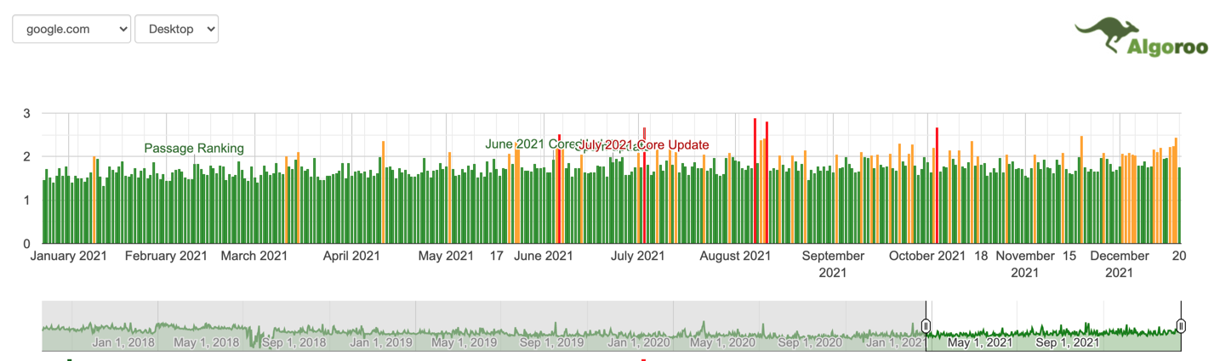
Task: Click the tallest red bar in August 2021
Action: pyautogui.click(x=755, y=180)
